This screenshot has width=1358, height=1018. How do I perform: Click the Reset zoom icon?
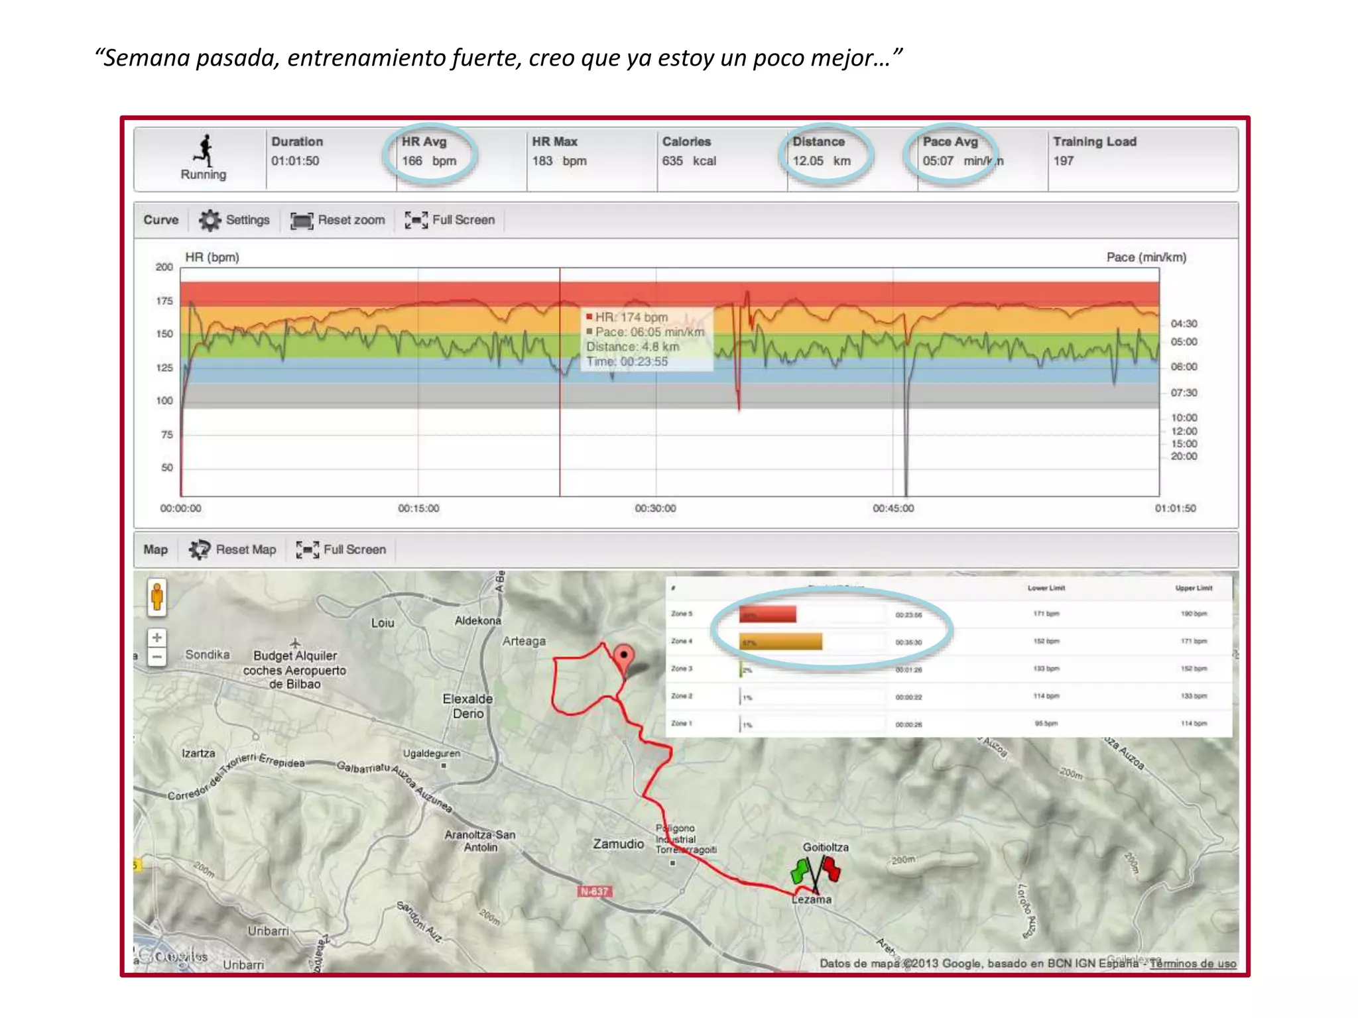pos(301,221)
